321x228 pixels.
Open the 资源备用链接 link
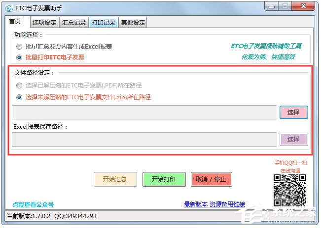[227, 204]
